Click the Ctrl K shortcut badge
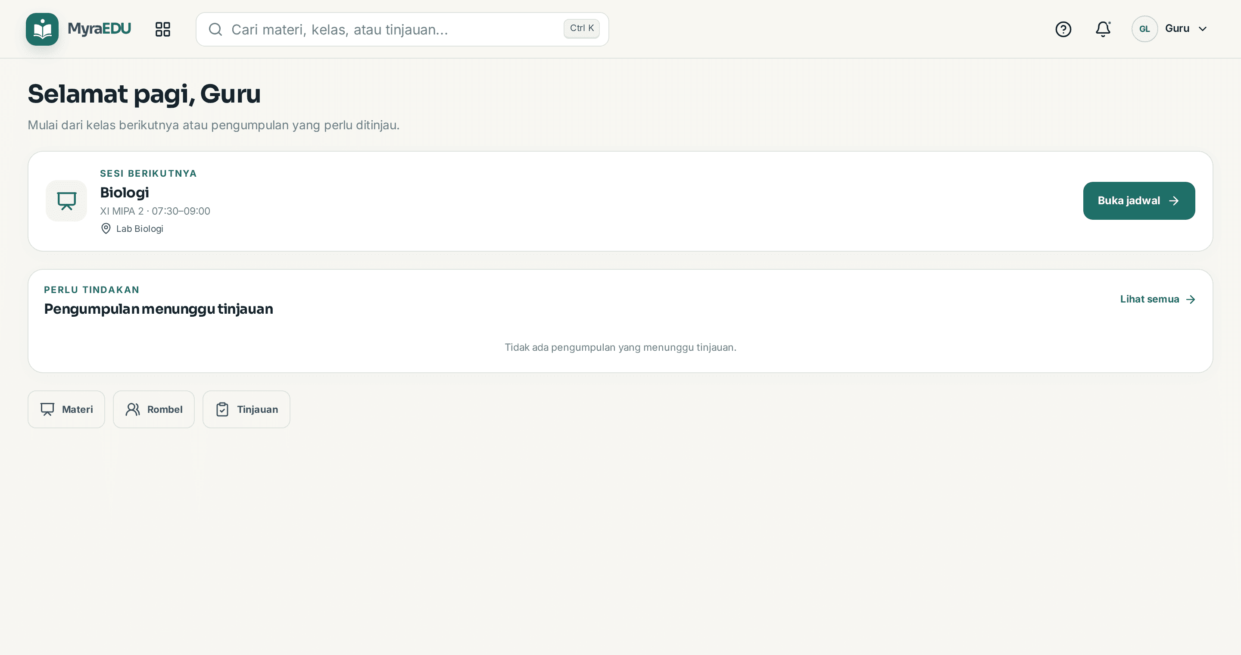 [581, 28]
